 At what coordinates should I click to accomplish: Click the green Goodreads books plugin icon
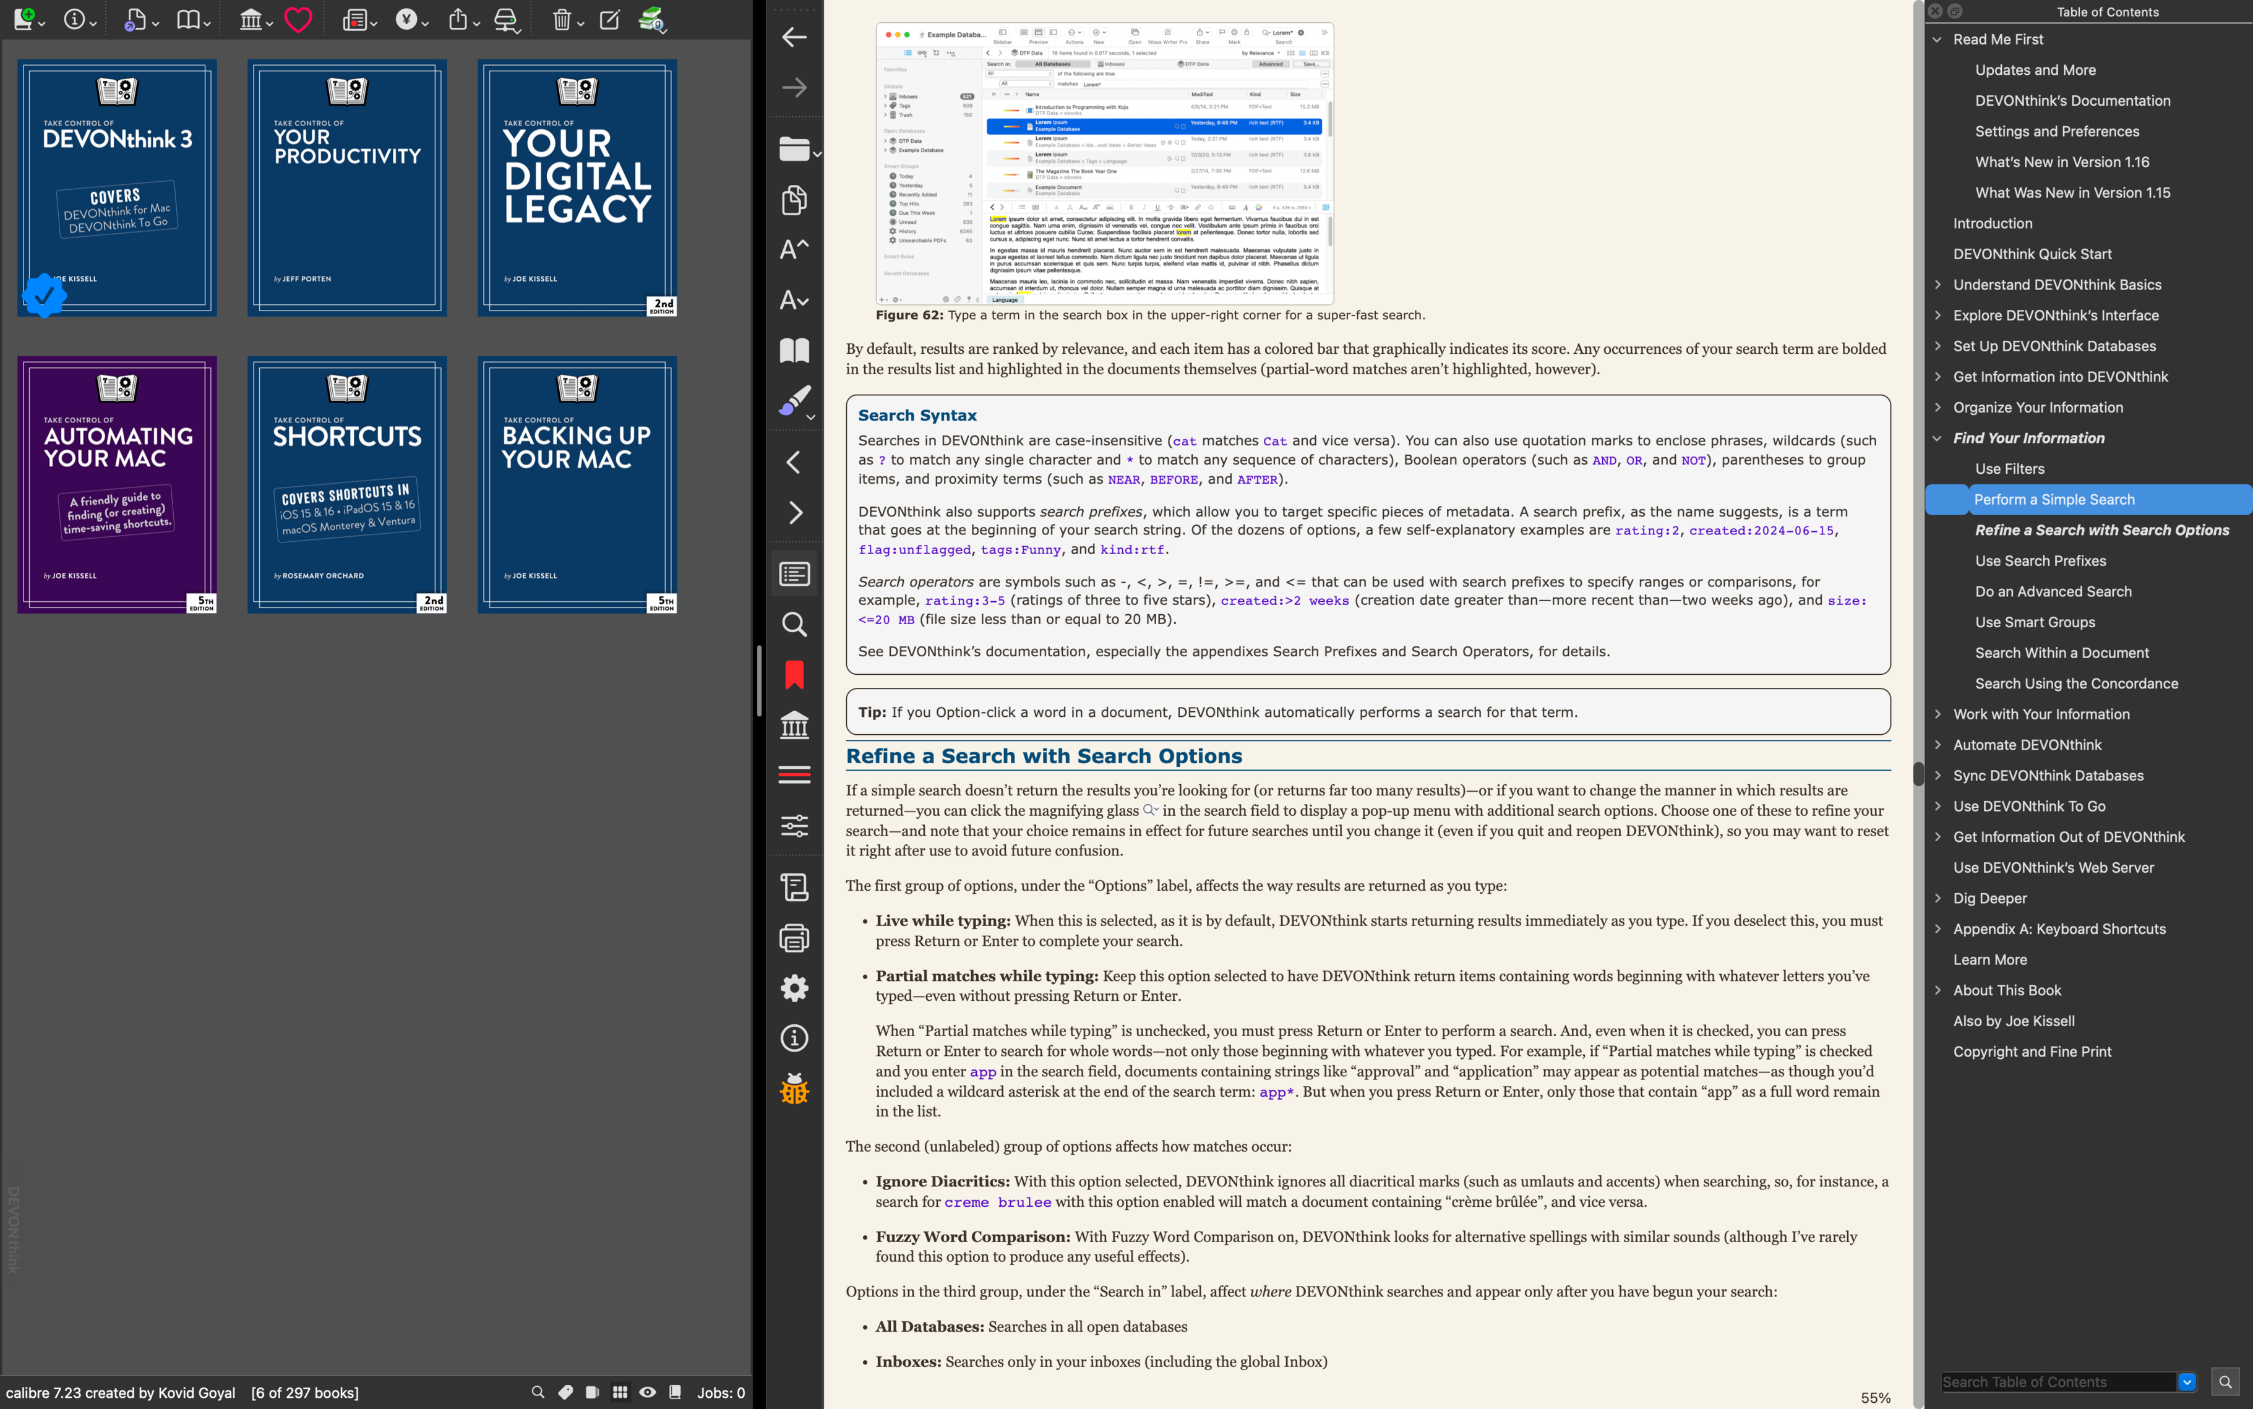click(x=652, y=19)
